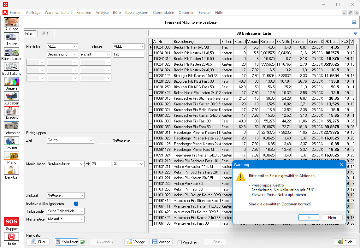Viewport: 360px width, 248px height.
Task: Expand the Teilgebinde dropdown
Action: coord(65,211)
